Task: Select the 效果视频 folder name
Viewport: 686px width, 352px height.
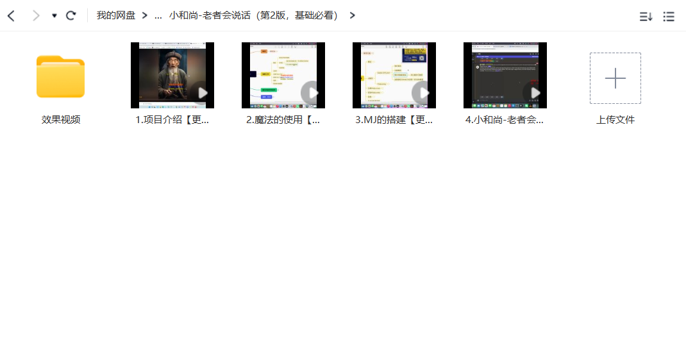Action: click(61, 120)
